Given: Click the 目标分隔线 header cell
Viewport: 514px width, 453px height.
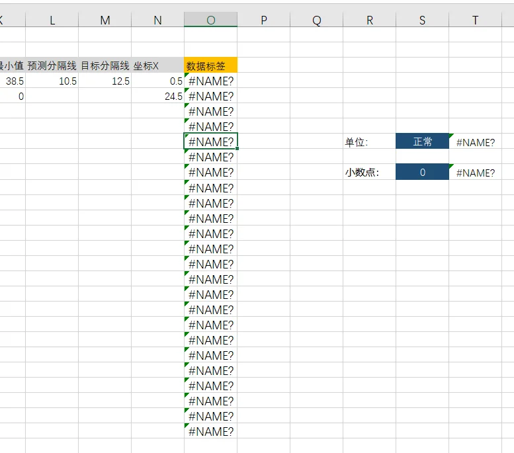Looking at the screenshot, I should [105, 65].
